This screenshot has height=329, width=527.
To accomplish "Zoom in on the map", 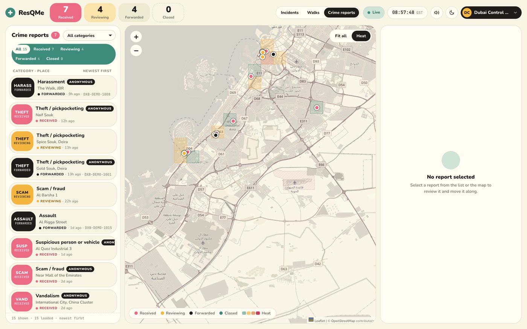I will pyautogui.click(x=136, y=37).
